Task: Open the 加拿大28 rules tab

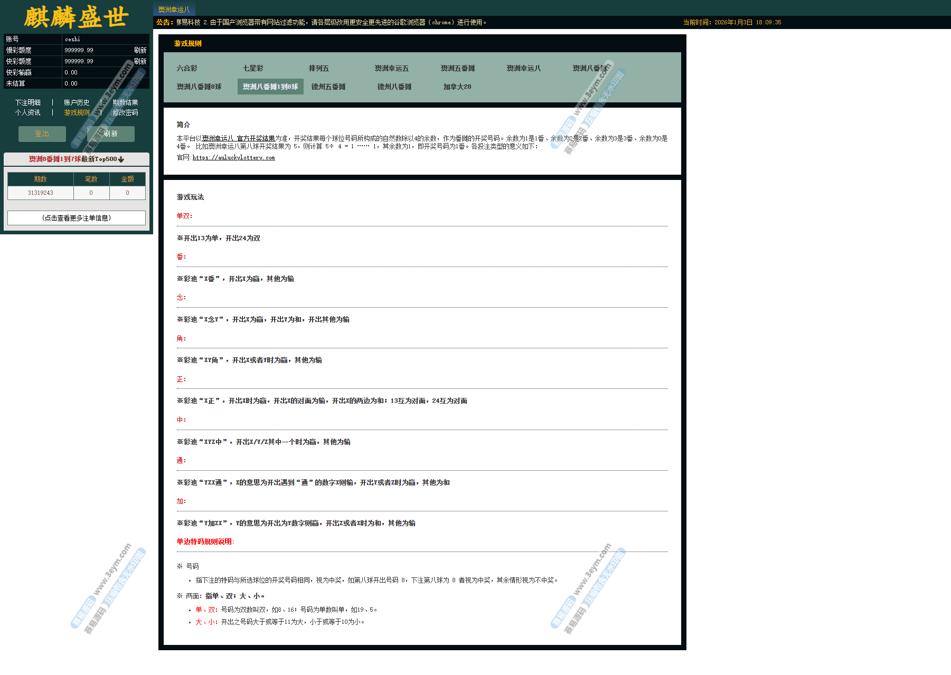Action: click(457, 87)
